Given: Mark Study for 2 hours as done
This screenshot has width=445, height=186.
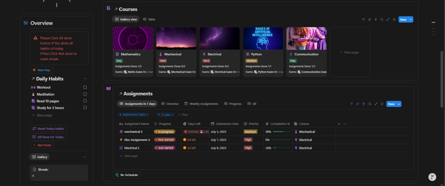Looking at the screenshot, I should coord(85,108).
